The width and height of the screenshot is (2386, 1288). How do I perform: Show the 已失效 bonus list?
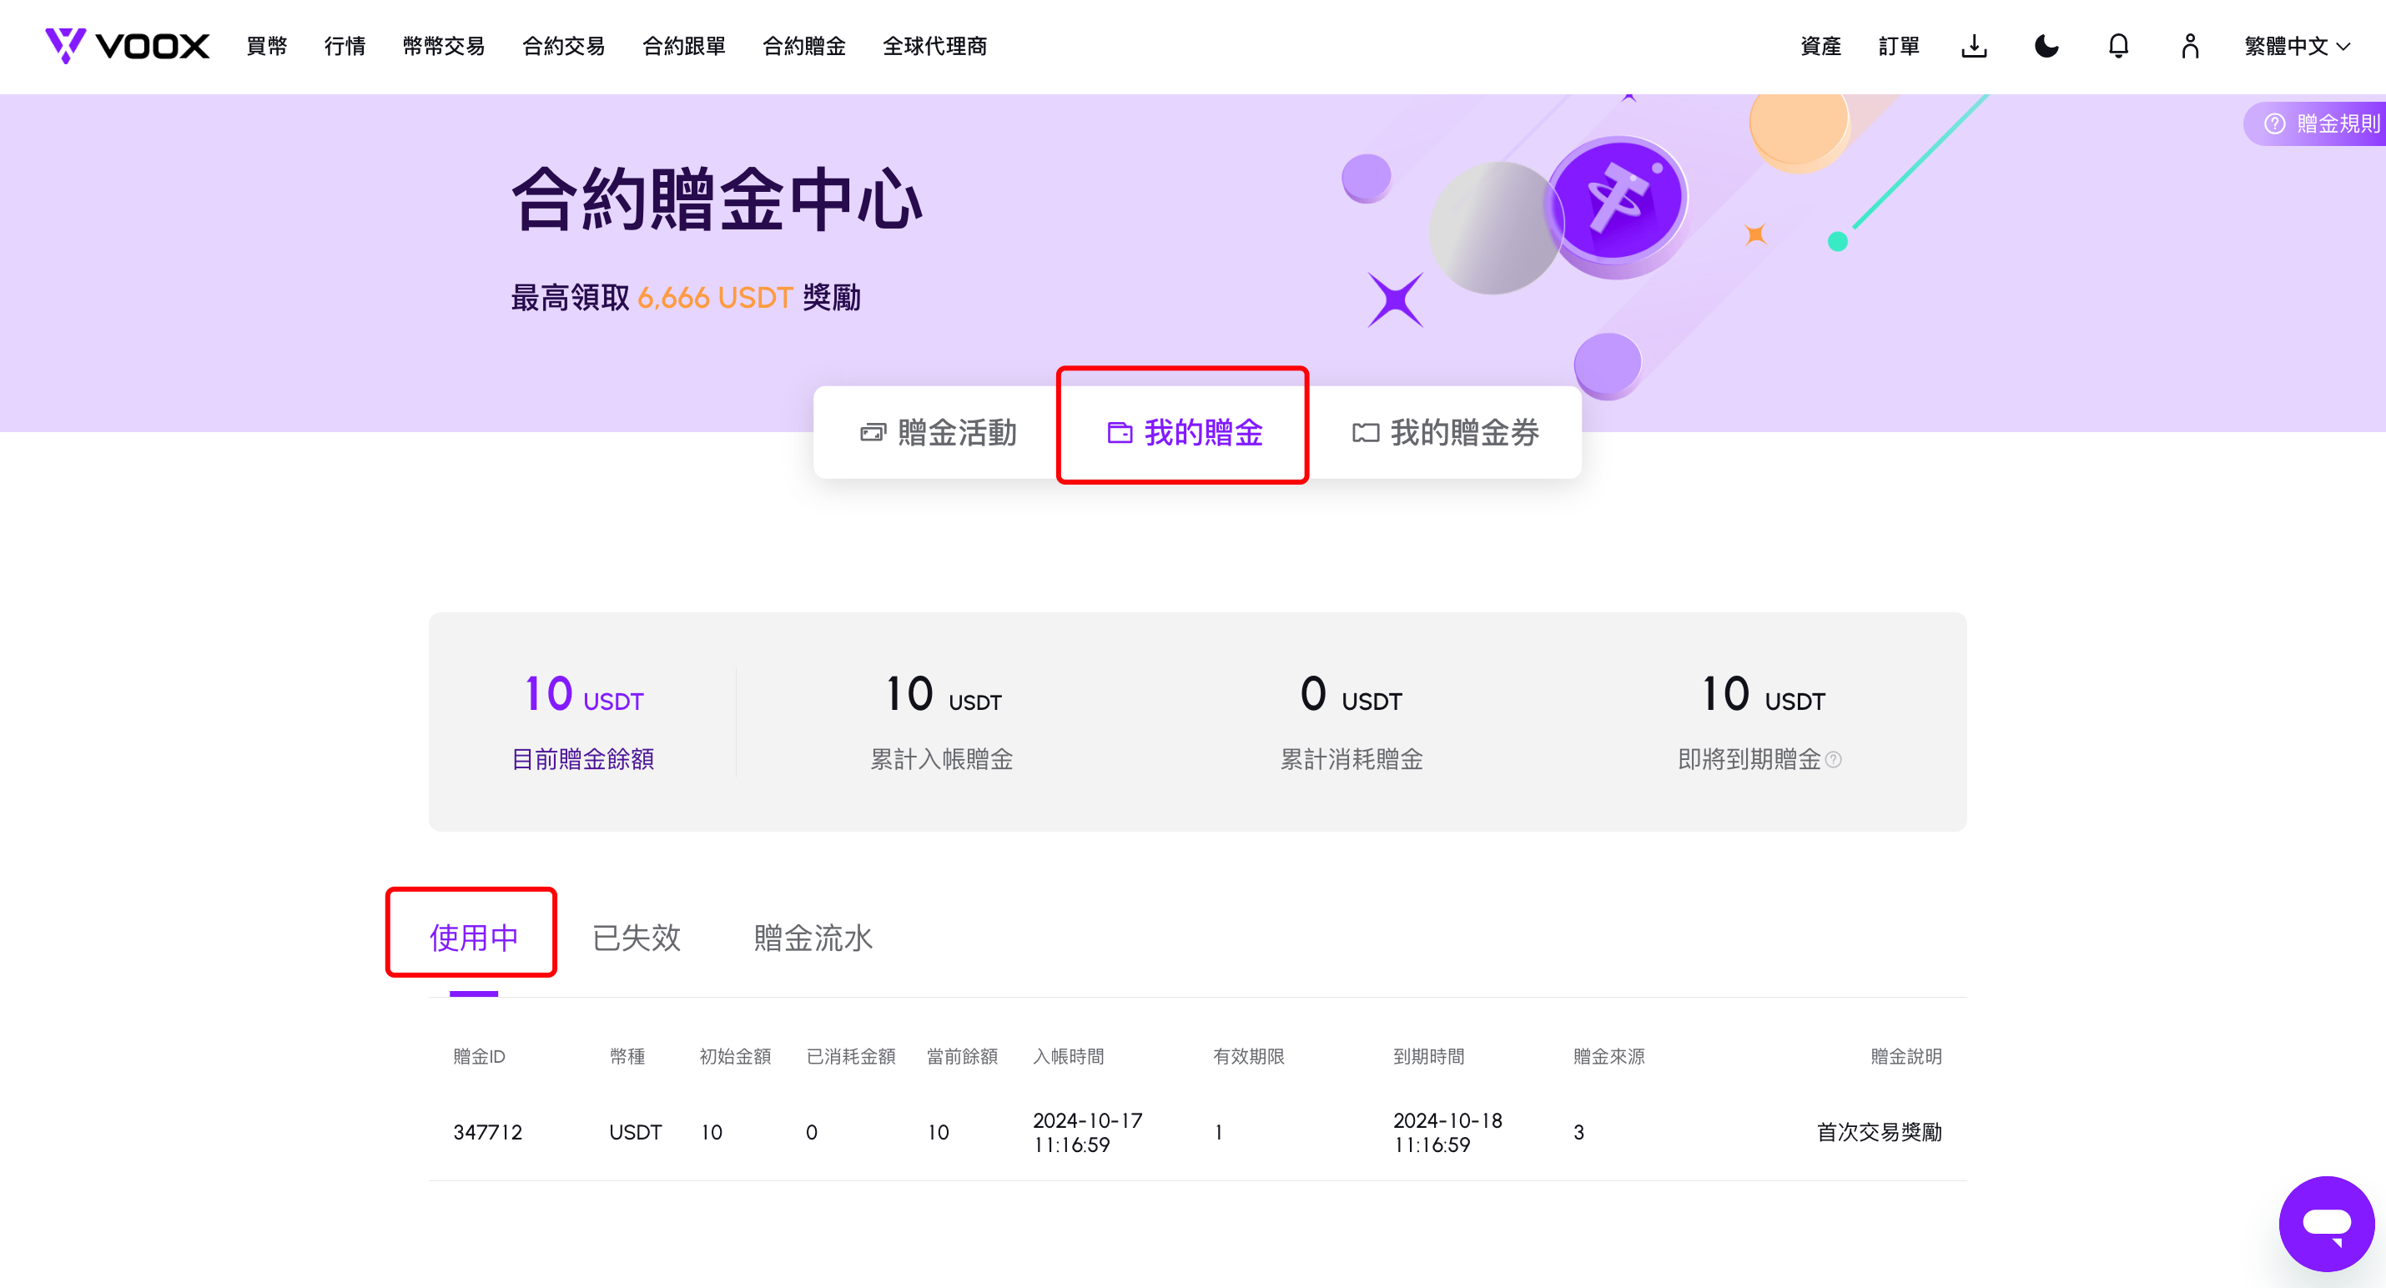point(637,937)
